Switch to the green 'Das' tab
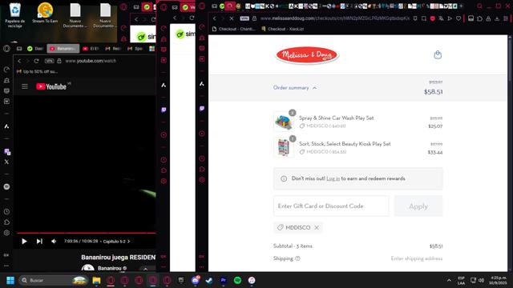 [x=35, y=49]
